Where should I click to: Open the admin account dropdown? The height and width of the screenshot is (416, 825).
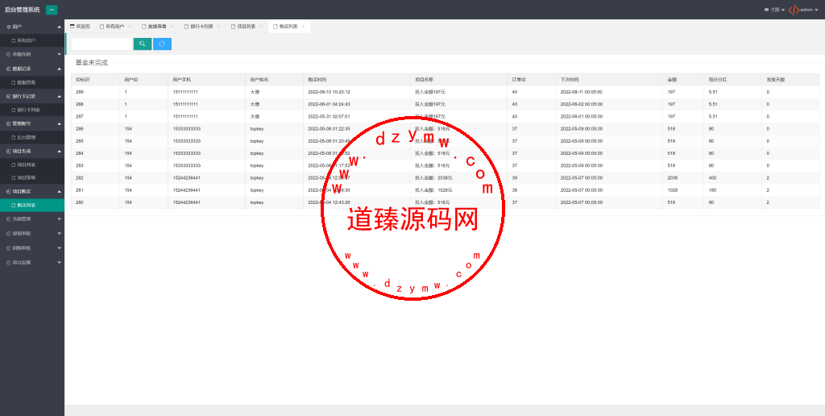click(809, 10)
